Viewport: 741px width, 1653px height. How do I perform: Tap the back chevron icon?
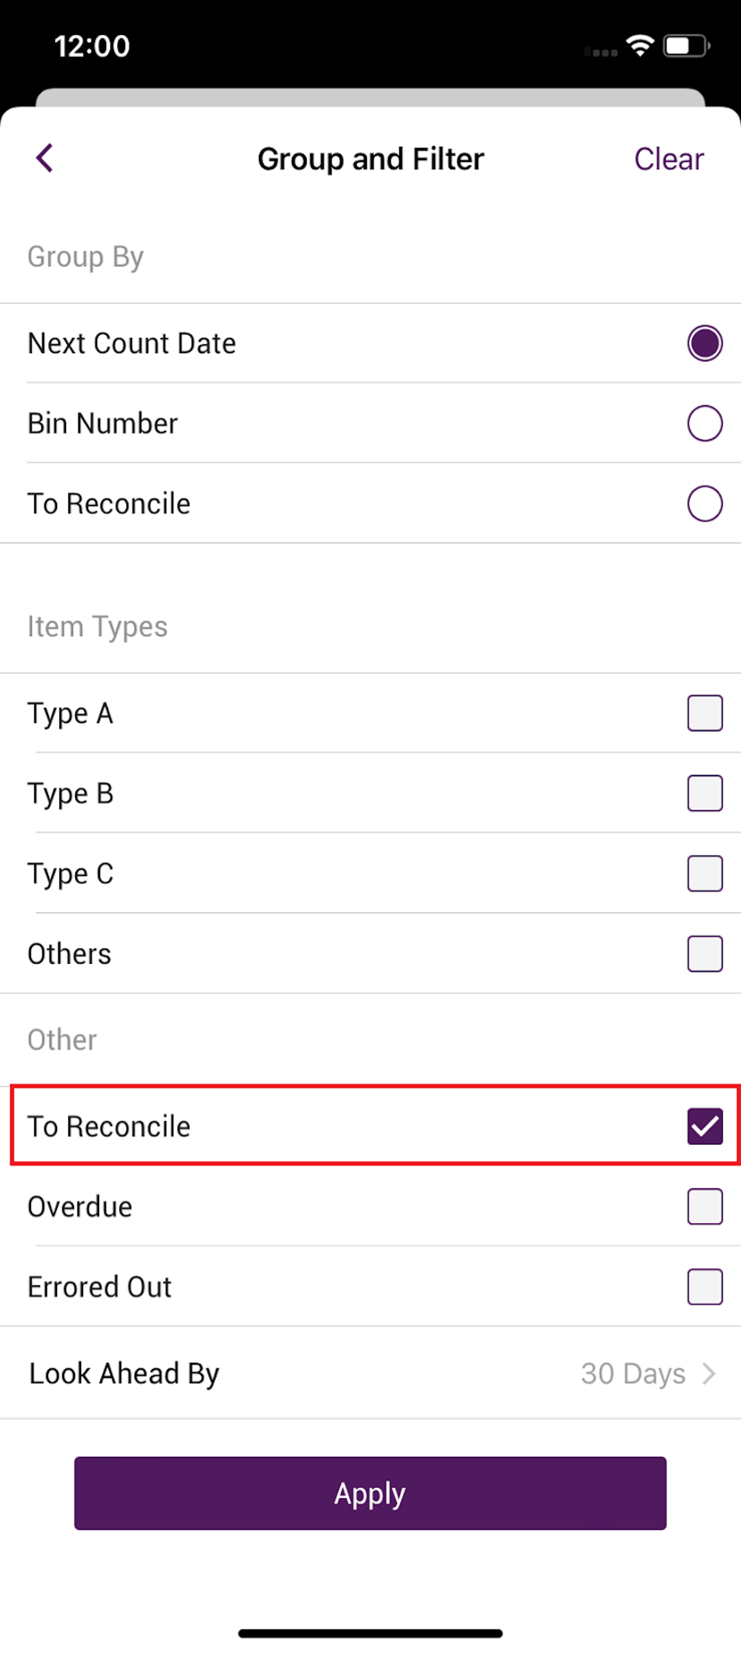[x=44, y=158]
